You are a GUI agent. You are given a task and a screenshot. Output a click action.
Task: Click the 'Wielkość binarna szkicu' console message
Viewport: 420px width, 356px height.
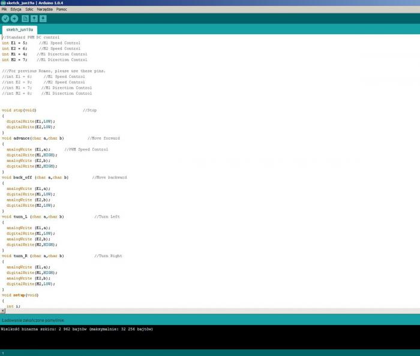coord(77,329)
